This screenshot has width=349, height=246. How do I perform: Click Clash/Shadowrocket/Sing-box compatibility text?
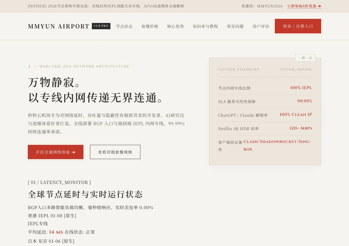pos(277,145)
